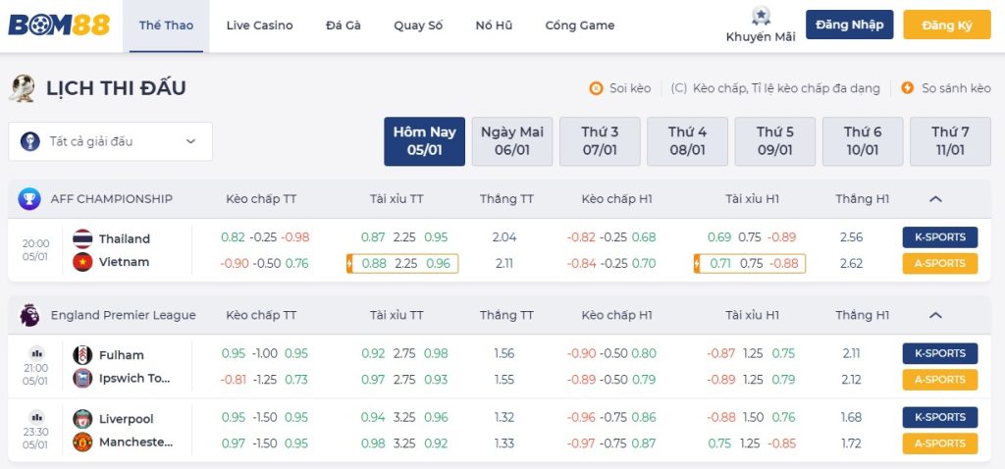Screen dimensions: 1005x469
Task: Click the soccer ball icon beside LỊCH THI ĐẤU
Action: pos(22,88)
